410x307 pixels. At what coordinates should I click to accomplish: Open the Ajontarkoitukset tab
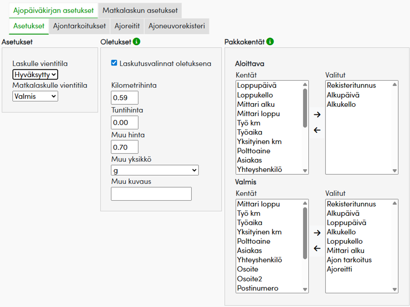tap(79, 26)
